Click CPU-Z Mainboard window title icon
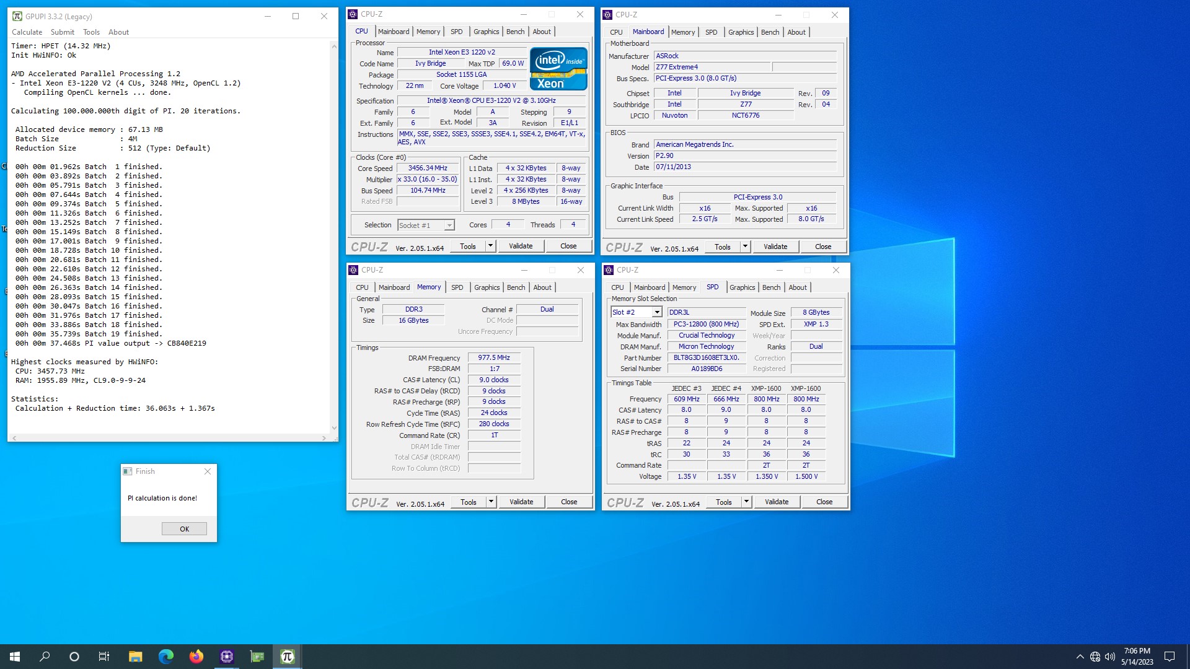 [608, 15]
